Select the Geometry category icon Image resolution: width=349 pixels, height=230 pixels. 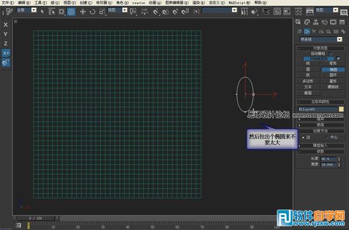300,31
